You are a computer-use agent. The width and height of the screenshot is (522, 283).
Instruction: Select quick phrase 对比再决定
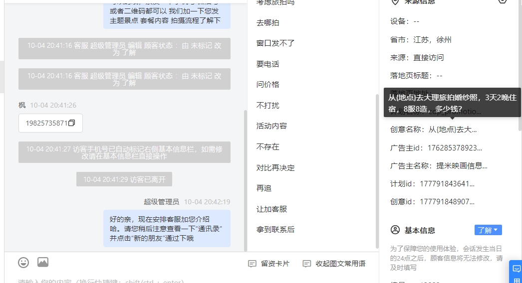pos(275,167)
